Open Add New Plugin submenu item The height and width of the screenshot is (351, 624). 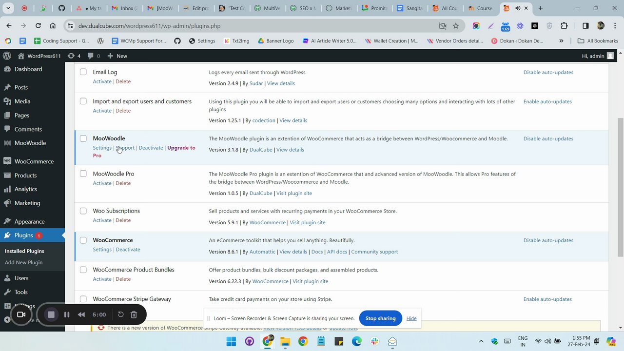pyautogui.click(x=23, y=262)
